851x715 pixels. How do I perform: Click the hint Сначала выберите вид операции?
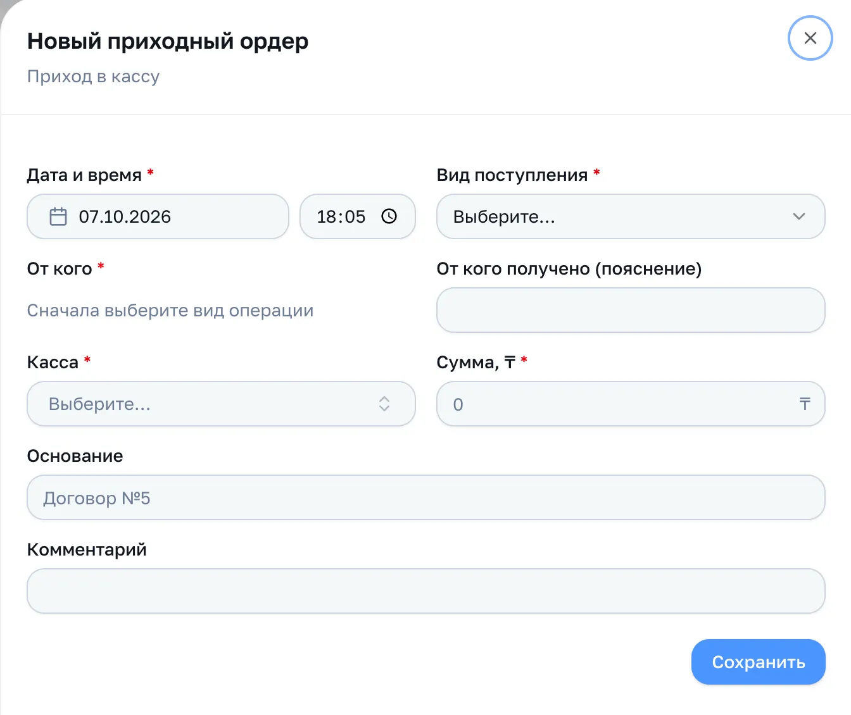click(170, 311)
